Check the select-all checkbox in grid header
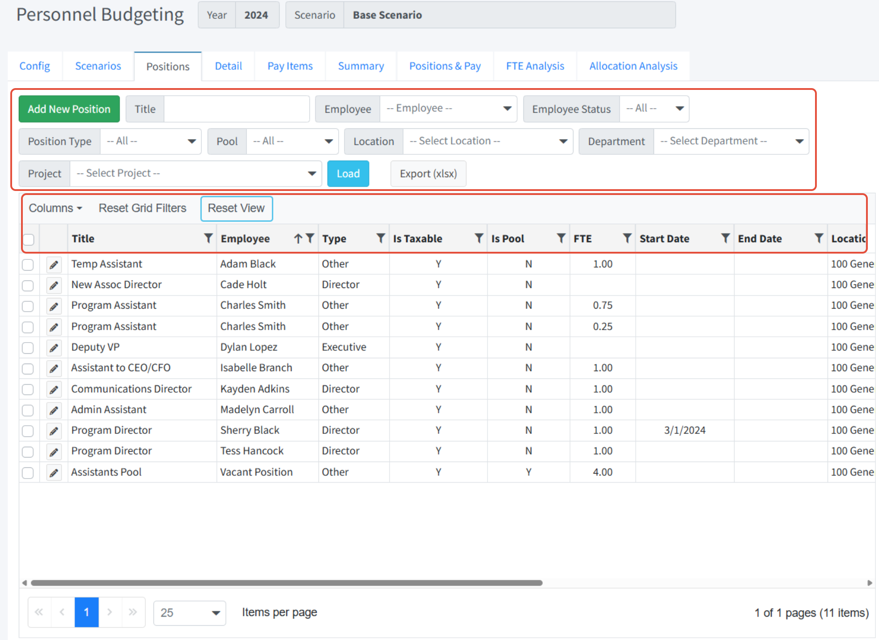 (29, 240)
